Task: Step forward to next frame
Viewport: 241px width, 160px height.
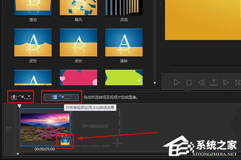Action: [x=226, y=82]
